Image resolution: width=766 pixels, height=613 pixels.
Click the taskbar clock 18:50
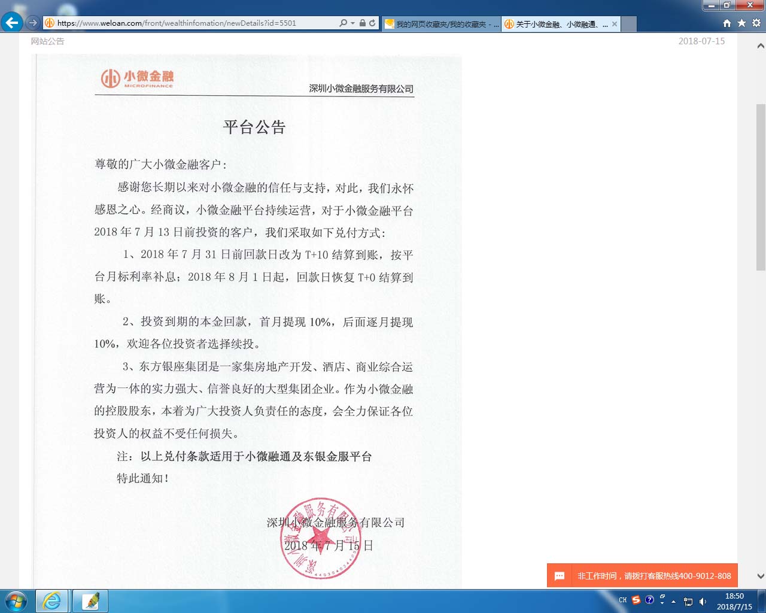coord(734,601)
